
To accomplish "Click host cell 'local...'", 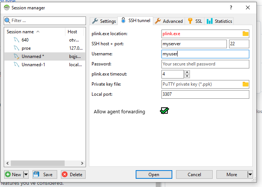I will click(x=75, y=65).
